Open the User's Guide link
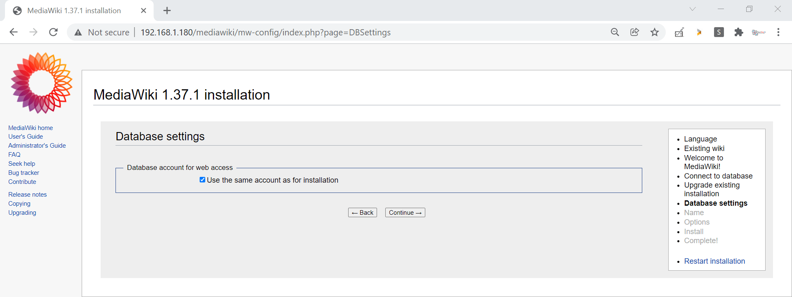Viewport: 792px width, 297px height. [x=26, y=137]
